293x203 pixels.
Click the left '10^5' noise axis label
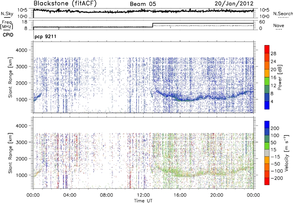tap(22, 10)
